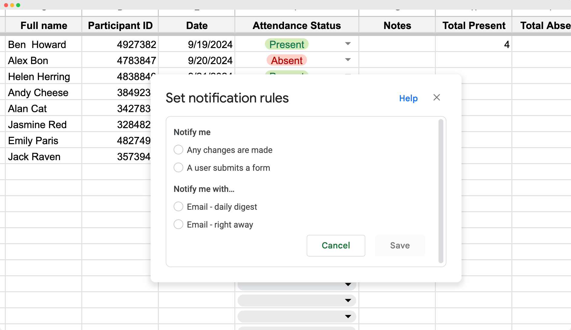Click the green macOS fullscreen button
Viewport: 571px width, 330px height.
coord(18,5)
